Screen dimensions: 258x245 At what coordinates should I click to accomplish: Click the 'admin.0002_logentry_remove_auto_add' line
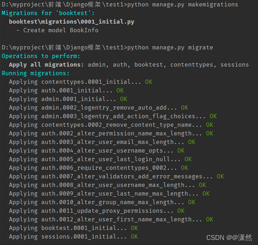tap(93, 108)
